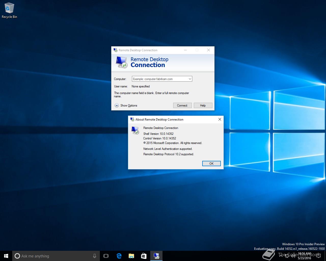
Task: Open the taskbar clock and date
Action: pos(304,256)
